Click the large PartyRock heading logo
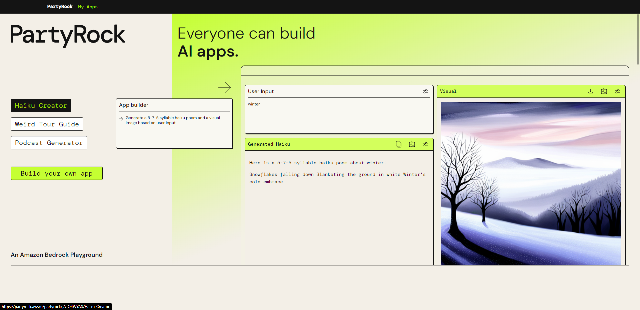 click(68, 35)
